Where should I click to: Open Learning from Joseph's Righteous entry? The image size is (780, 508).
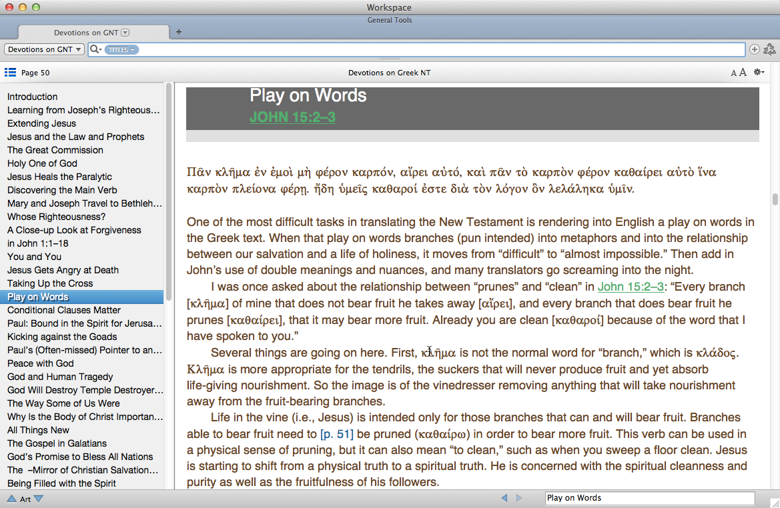[x=83, y=111]
